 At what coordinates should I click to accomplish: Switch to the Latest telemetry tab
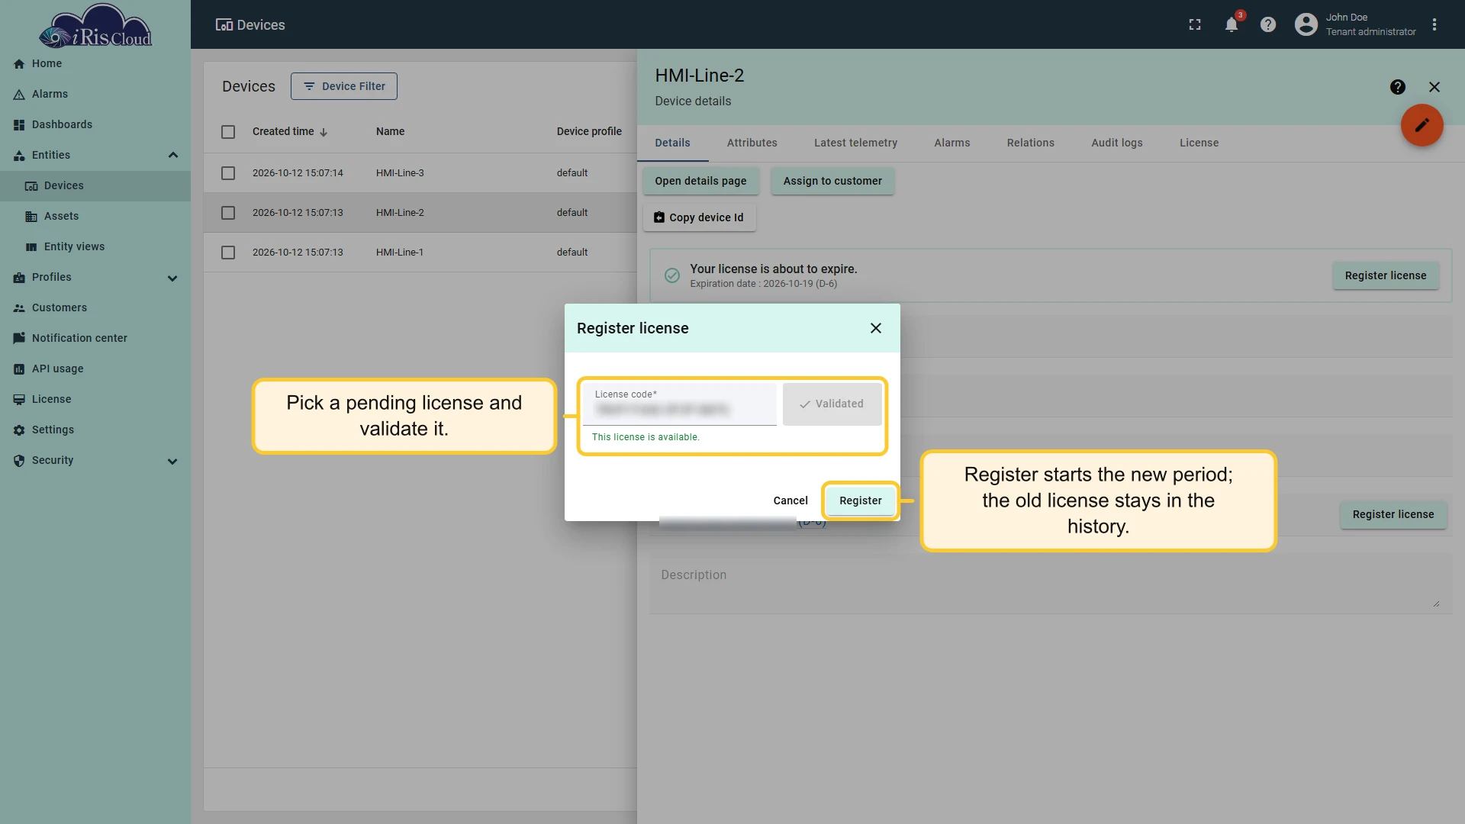(x=855, y=143)
